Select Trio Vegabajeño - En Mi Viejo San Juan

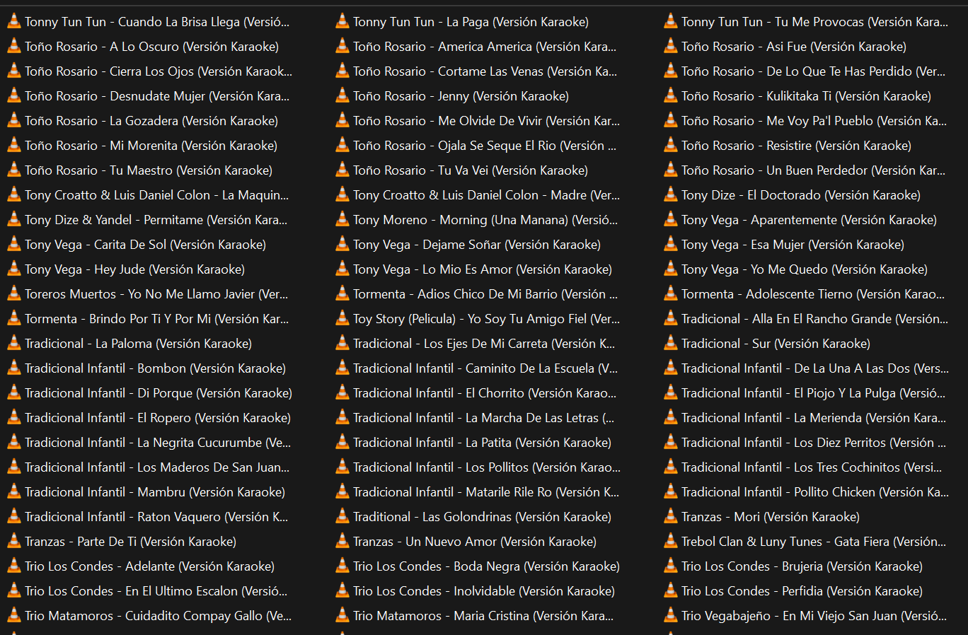(x=813, y=616)
